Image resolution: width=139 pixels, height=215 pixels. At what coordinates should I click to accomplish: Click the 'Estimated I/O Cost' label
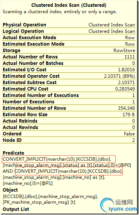(24, 69)
